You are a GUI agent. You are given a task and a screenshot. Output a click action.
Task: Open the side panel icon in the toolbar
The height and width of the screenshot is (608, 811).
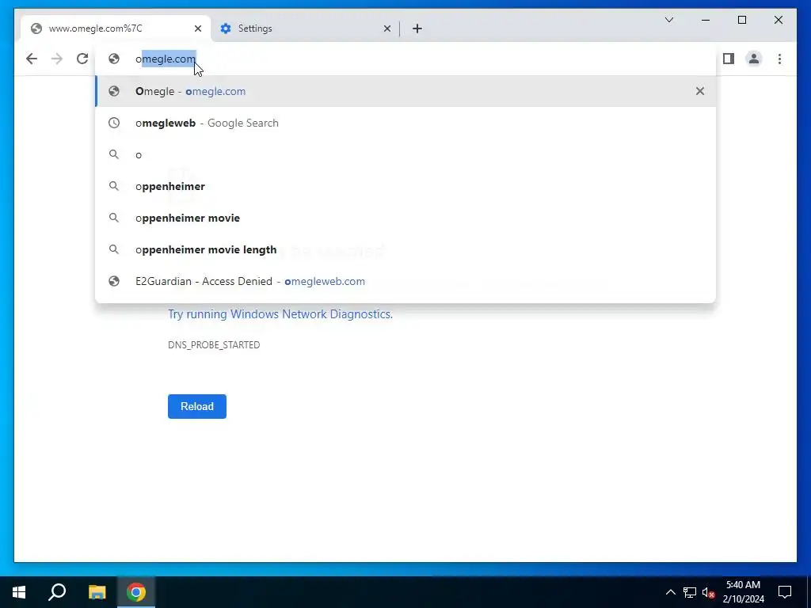click(729, 59)
